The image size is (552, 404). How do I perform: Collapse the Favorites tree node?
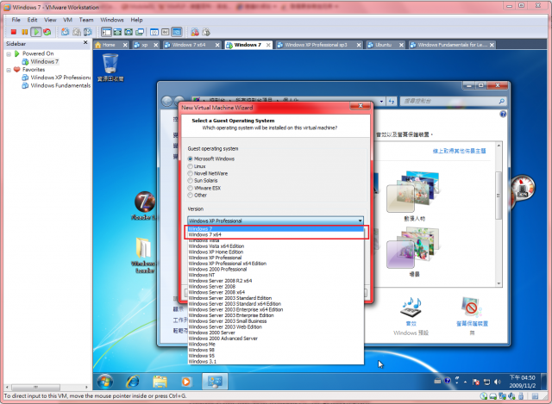9,70
